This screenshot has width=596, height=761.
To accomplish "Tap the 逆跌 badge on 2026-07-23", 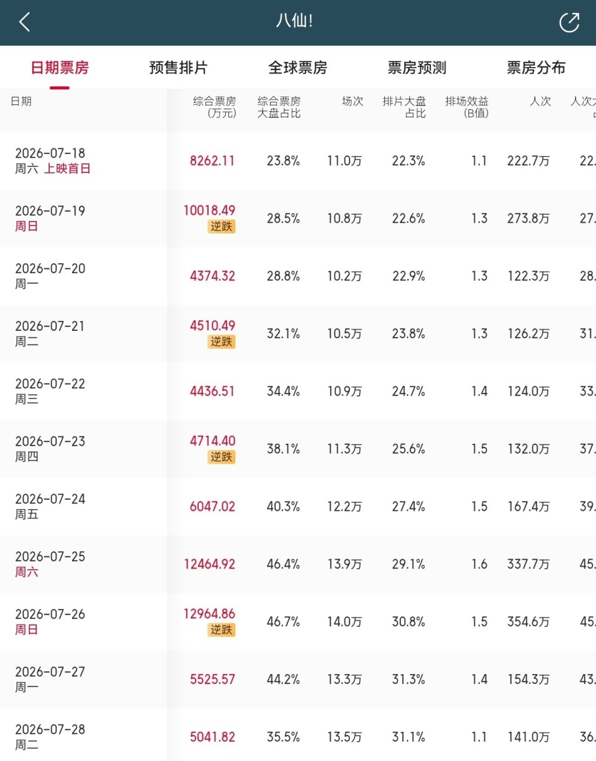I will tap(222, 457).
